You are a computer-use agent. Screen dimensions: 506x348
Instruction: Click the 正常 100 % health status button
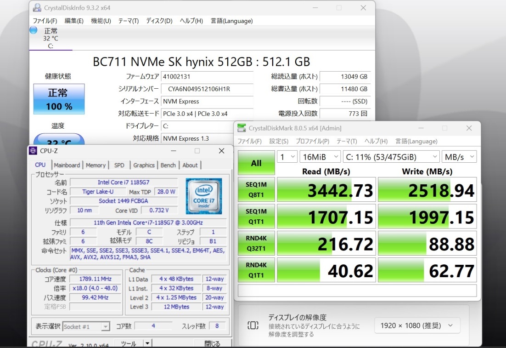point(59,99)
